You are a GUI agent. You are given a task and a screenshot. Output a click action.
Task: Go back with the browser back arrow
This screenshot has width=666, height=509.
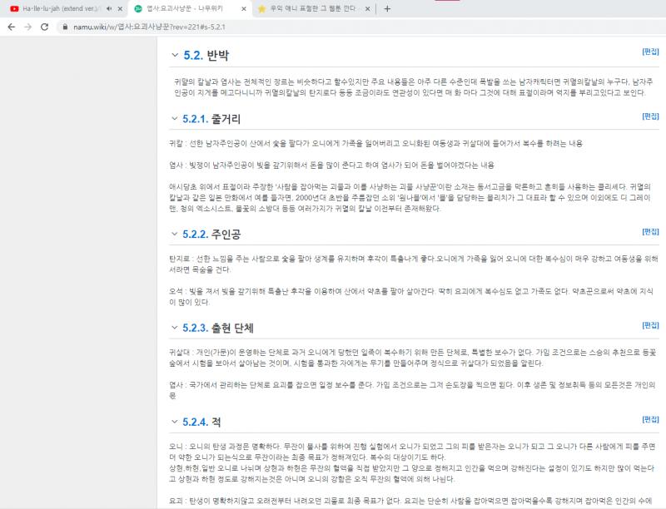(x=12, y=27)
